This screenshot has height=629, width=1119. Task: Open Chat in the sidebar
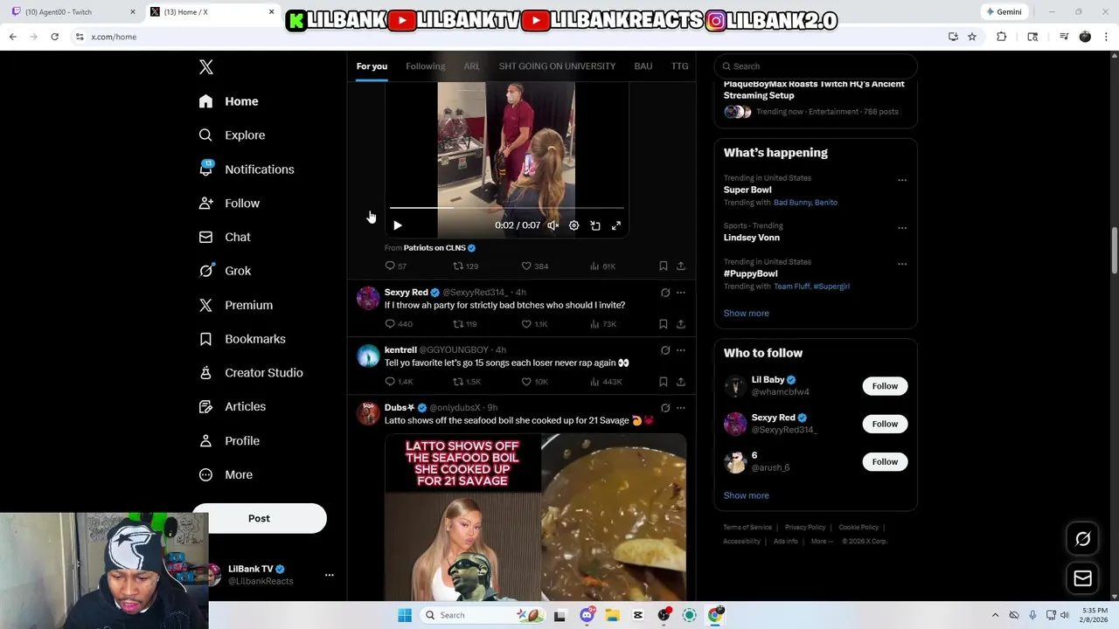(225, 237)
